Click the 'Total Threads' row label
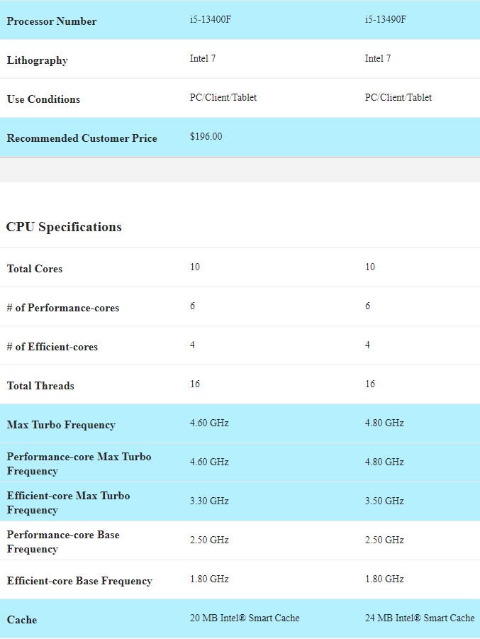 pos(40,386)
